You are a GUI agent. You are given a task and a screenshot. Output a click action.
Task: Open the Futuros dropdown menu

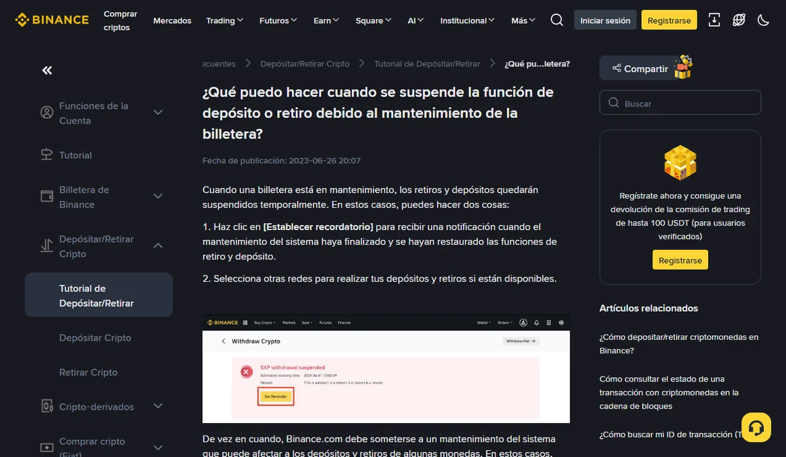click(278, 20)
